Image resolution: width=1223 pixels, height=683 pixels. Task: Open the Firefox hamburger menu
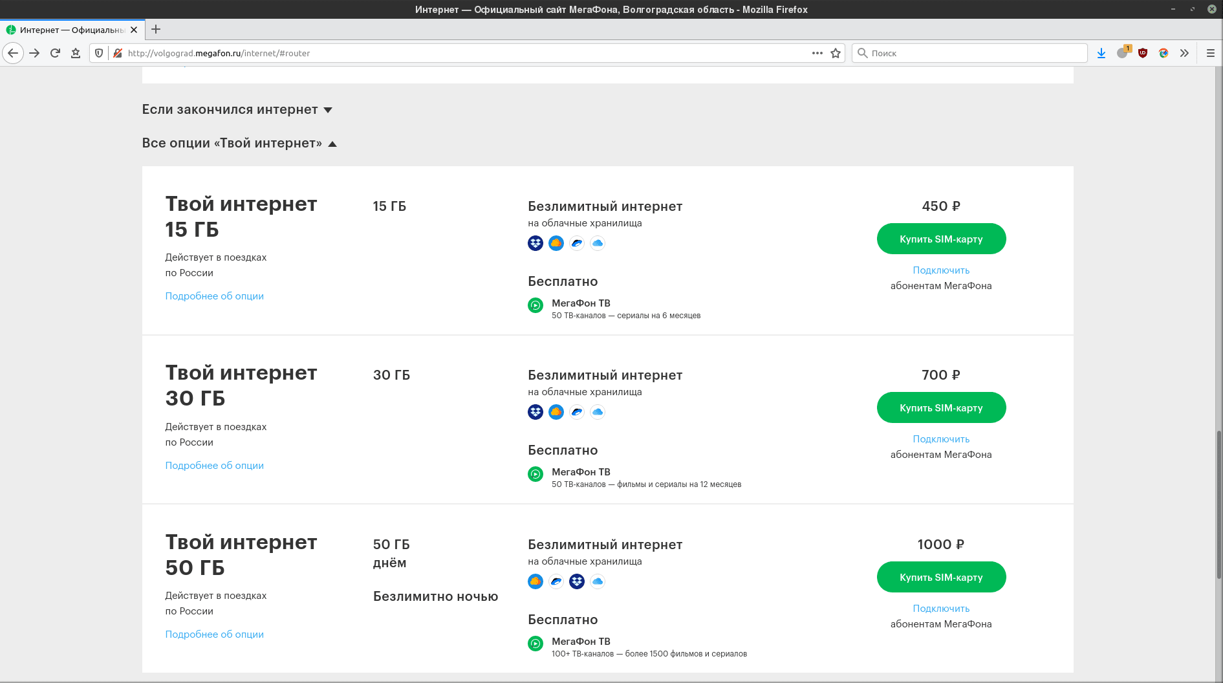(x=1211, y=53)
